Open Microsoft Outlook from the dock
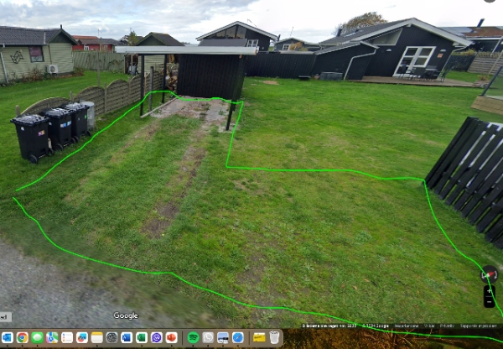 [7, 337]
